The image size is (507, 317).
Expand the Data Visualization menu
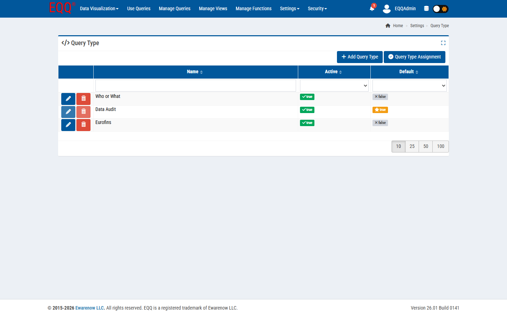click(99, 8)
